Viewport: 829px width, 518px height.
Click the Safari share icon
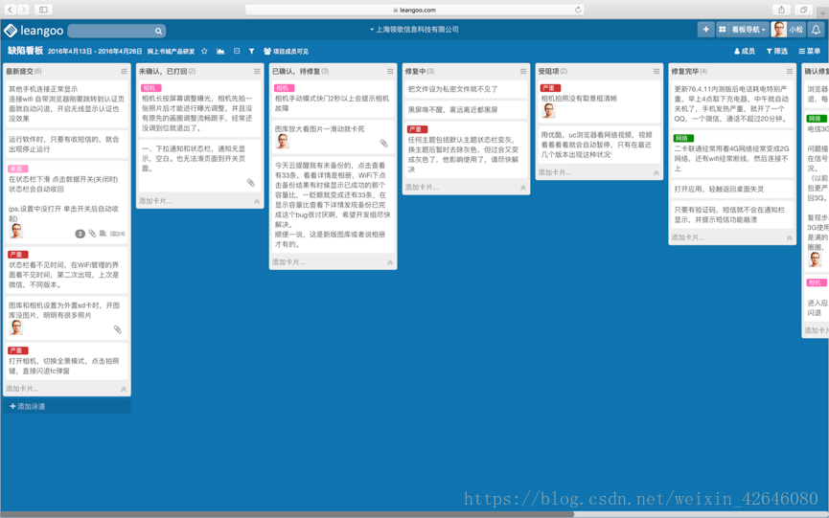[x=781, y=10]
